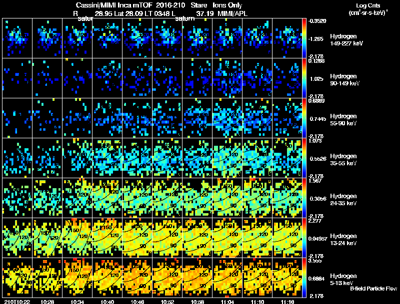The height and width of the screenshot is (304, 400).
Task: Open the 35-55 keV panel at 11:10
Action: (x=257, y=158)
